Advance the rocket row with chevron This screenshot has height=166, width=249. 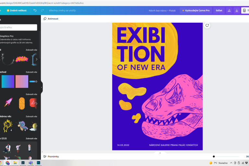click(37, 103)
